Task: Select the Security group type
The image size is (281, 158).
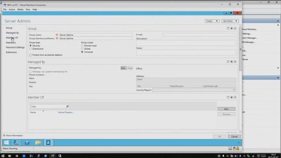Action: pos(30,46)
